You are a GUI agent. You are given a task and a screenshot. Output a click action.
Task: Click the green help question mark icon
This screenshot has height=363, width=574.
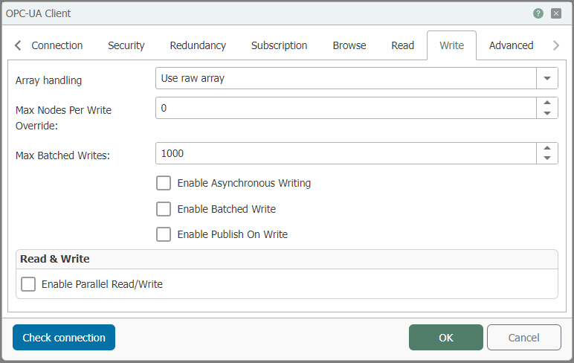(538, 13)
